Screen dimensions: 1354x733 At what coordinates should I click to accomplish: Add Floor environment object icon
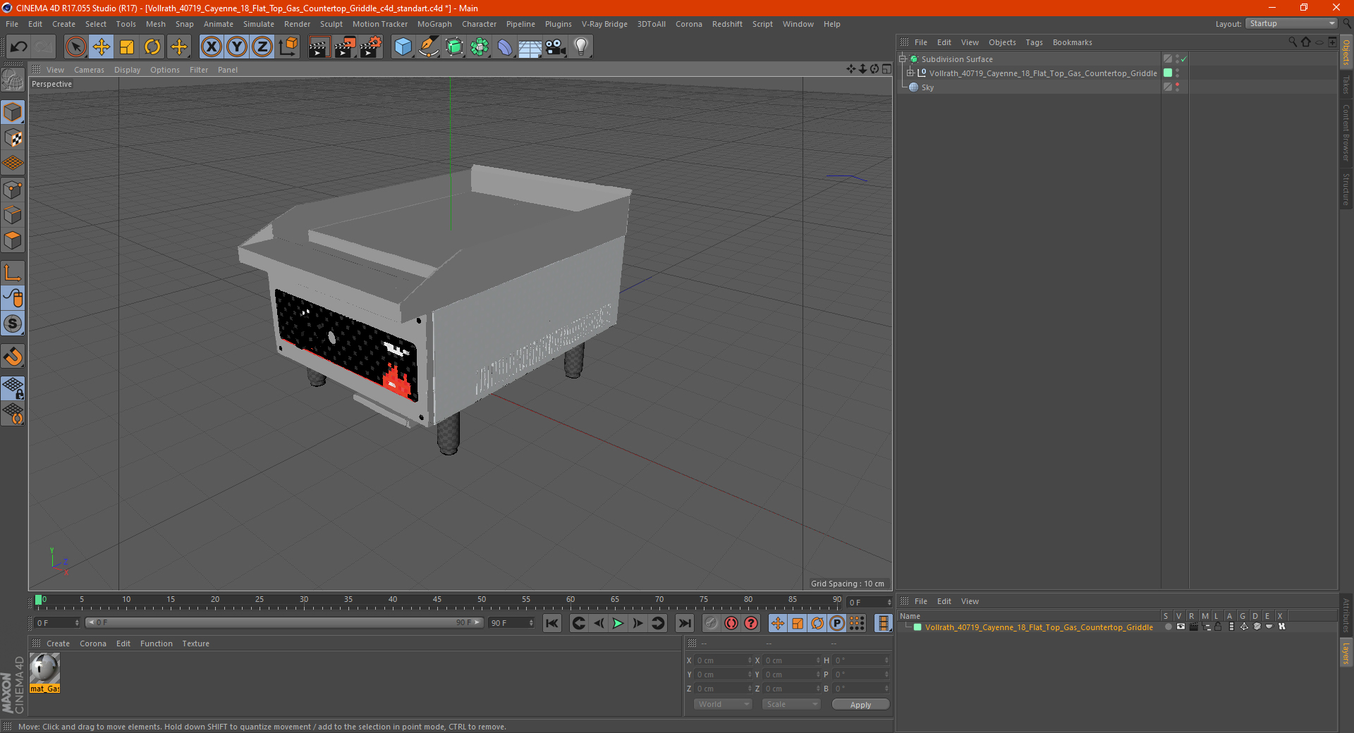[x=530, y=47]
